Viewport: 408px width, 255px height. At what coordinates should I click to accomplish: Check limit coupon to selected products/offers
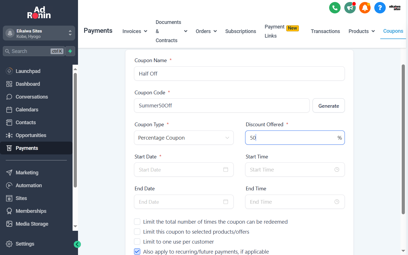tap(137, 232)
